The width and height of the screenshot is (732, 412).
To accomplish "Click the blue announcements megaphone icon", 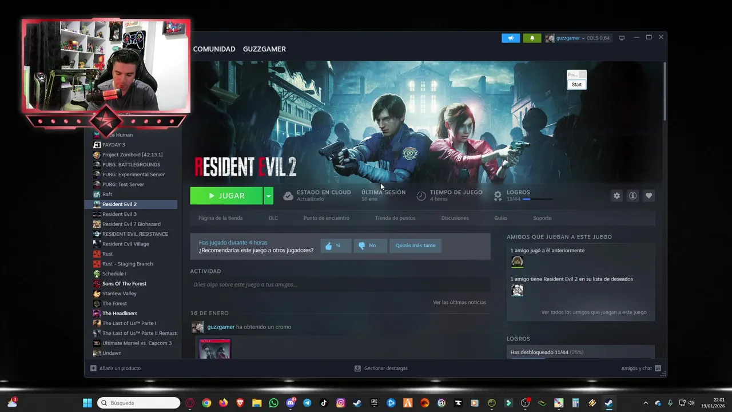I will point(511,38).
